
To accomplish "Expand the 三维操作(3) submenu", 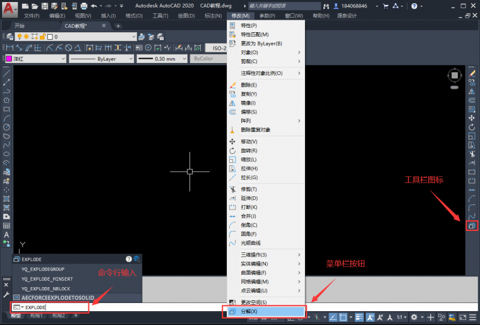I will 266,255.
